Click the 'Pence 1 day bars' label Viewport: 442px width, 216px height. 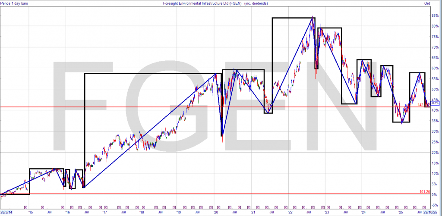tap(16, 4)
